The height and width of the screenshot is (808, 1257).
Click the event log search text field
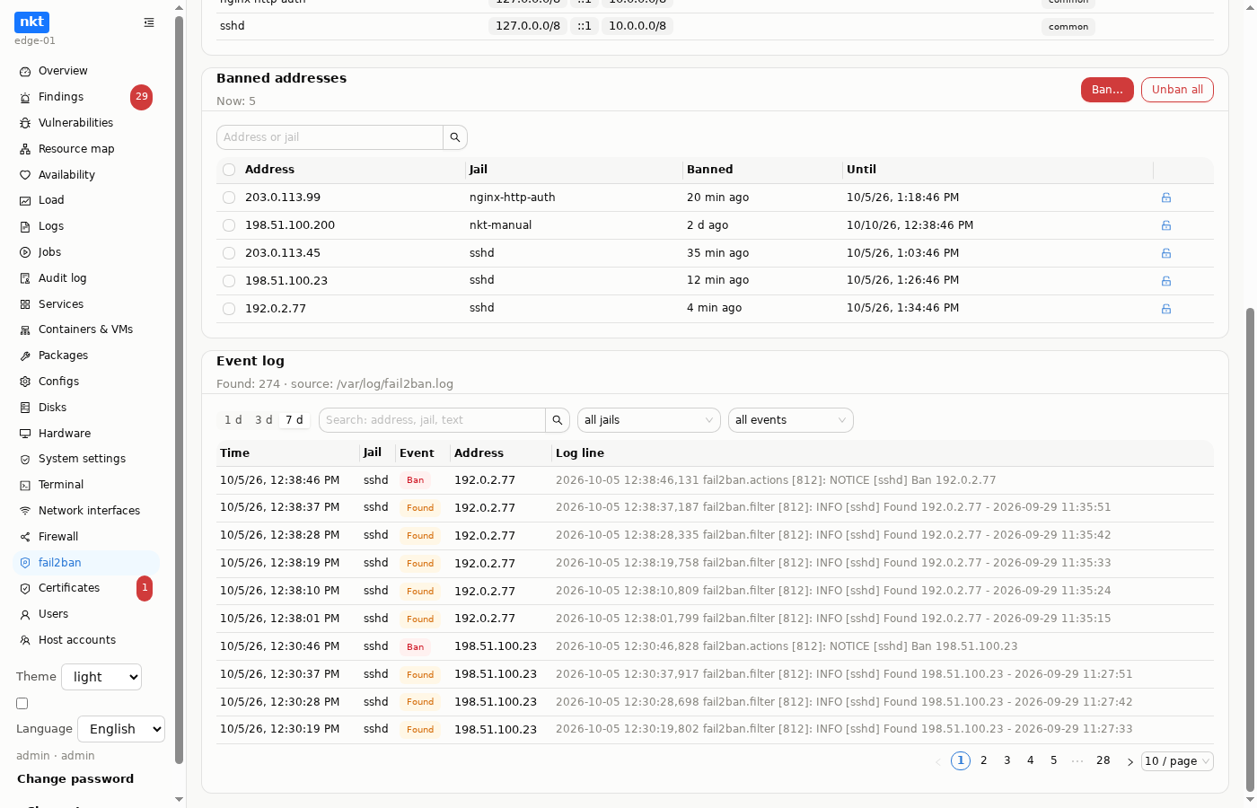point(432,420)
